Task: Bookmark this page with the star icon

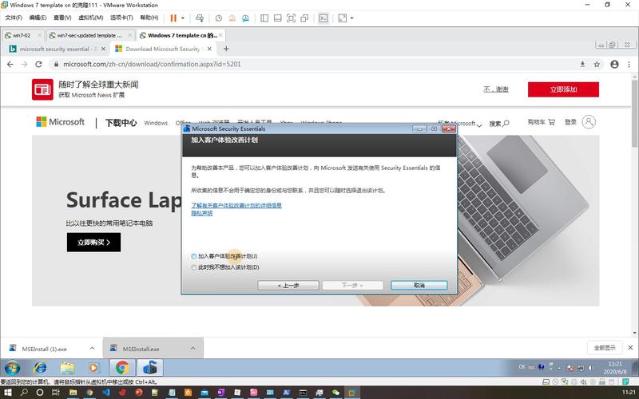Action: [597, 65]
